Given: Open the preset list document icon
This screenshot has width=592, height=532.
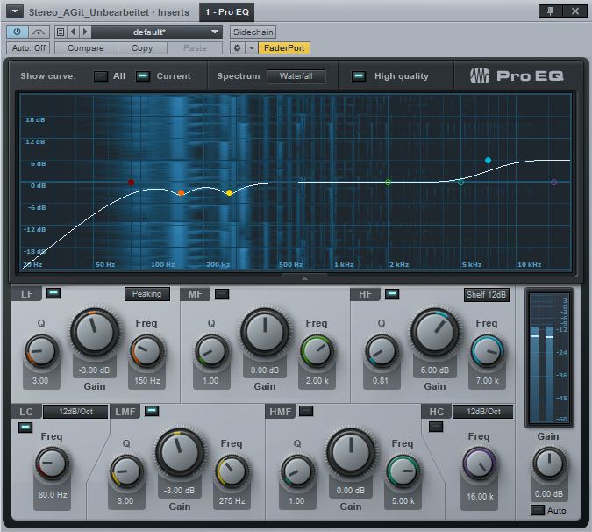Looking at the screenshot, I should (61, 32).
